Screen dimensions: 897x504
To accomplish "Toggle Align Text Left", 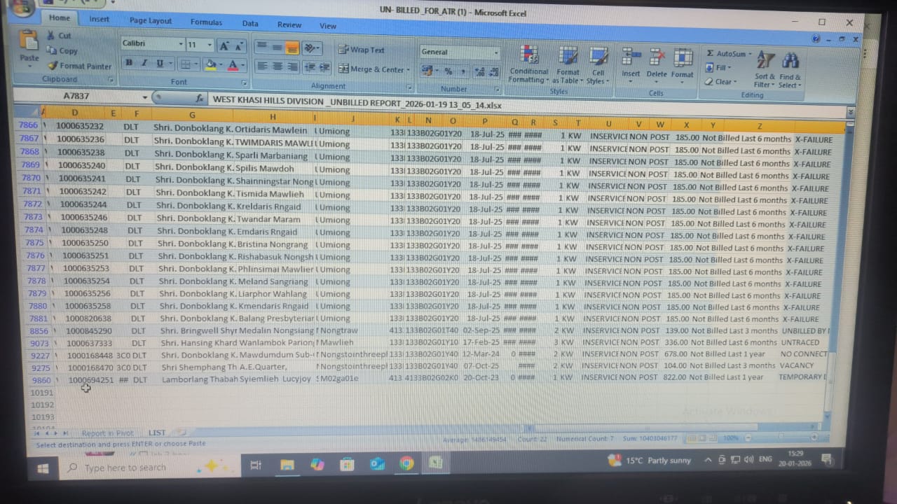I will pyautogui.click(x=261, y=66).
